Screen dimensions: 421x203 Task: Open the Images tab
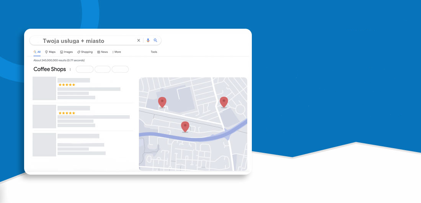click(66, 52)
